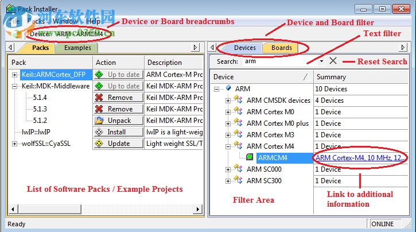The width and height of the screenshot is (416, 232).
Task: Click the left tab arrow beside the Devices tab
Action: pos(212,48)
